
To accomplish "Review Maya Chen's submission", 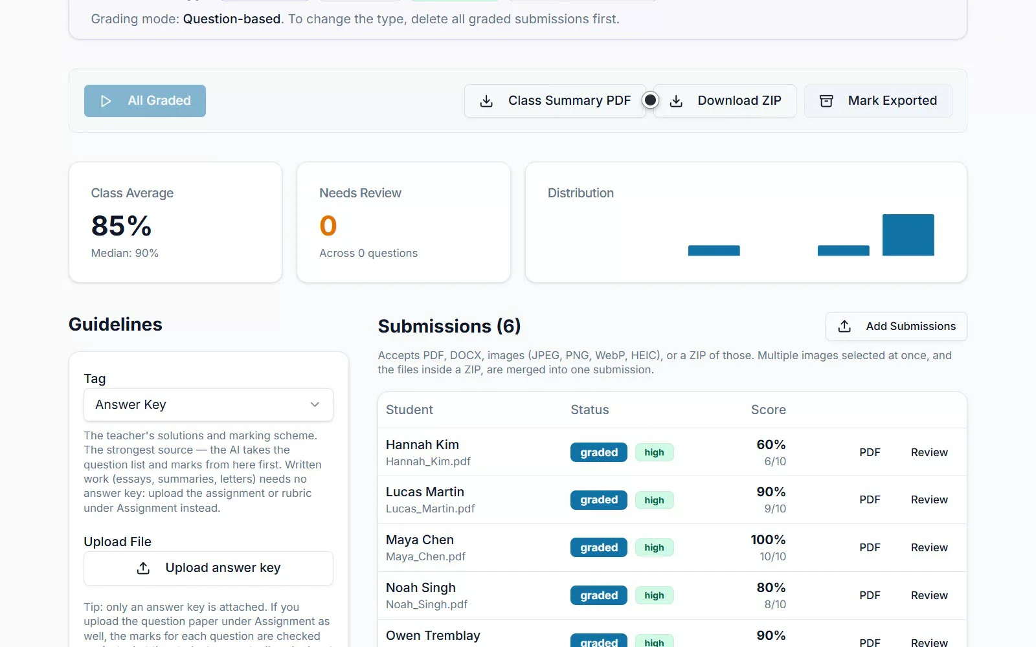I will [x=929, y=547].
